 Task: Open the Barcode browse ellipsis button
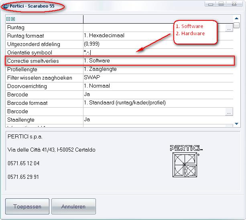(x=229, y=112)
